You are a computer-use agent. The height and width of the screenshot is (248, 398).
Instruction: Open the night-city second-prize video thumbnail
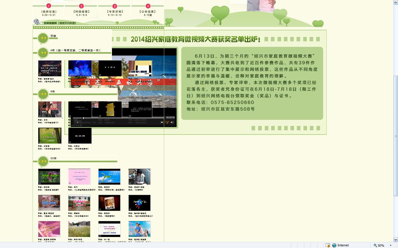pos(50,68)
